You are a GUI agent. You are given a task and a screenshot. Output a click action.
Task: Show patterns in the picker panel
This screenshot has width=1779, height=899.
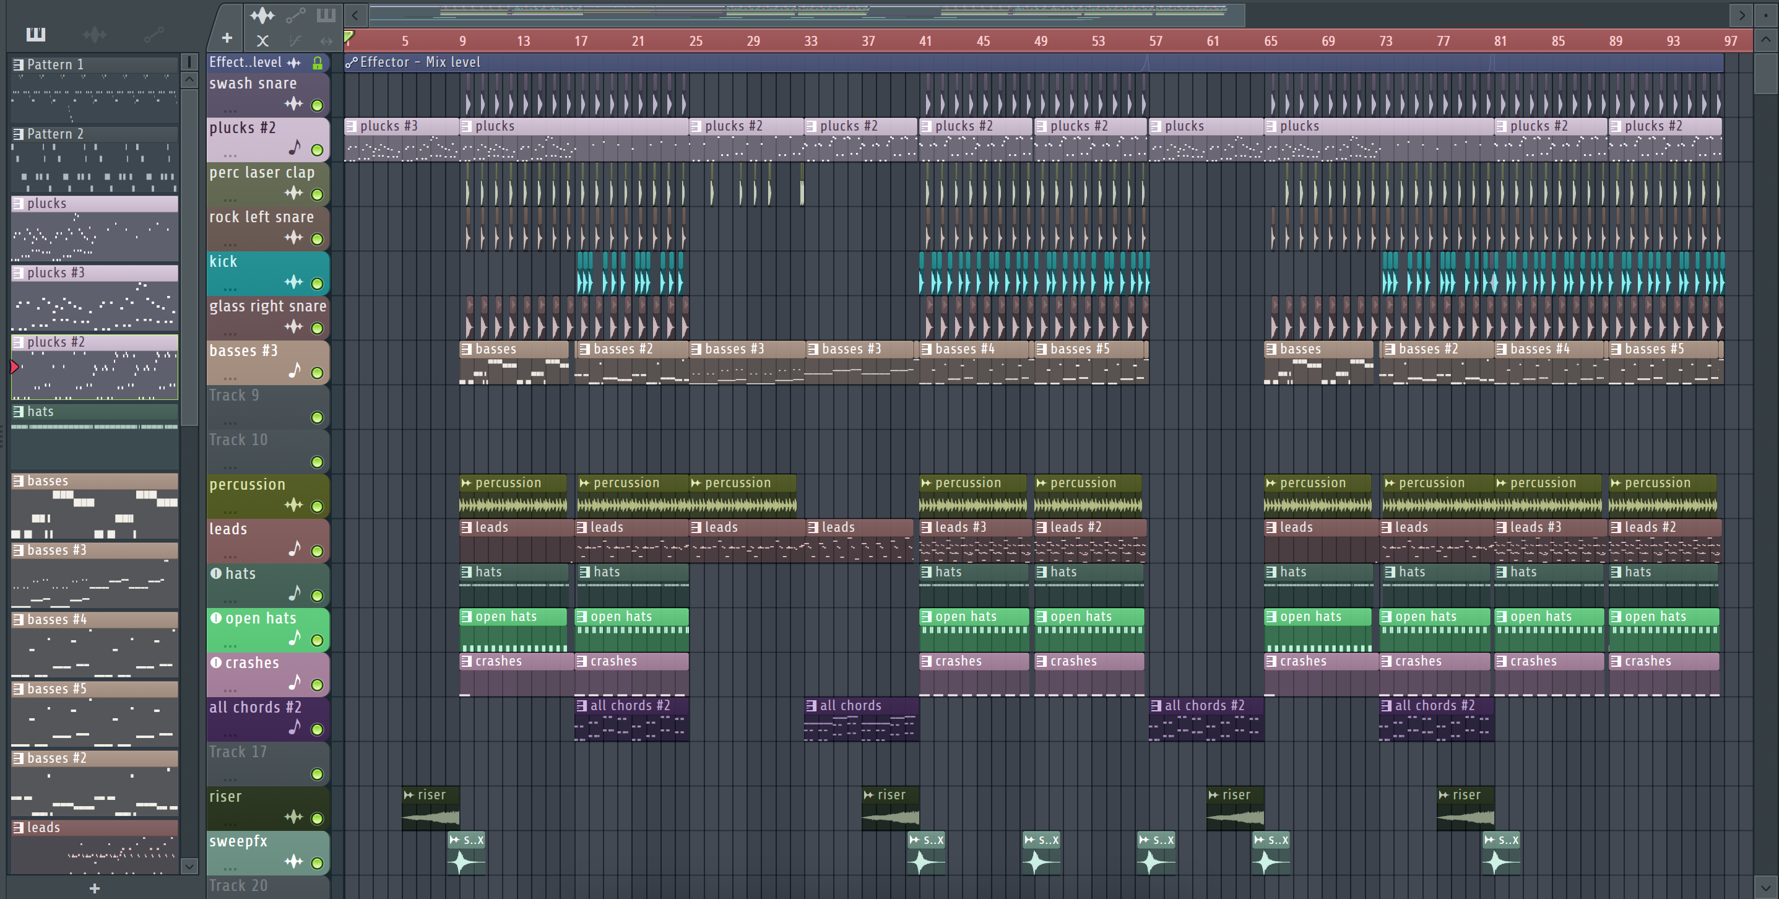(35, 34)
